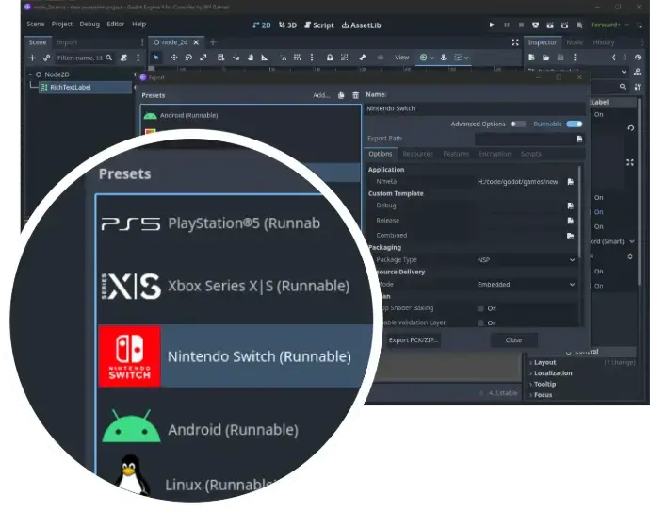The height and width of the screenshot is (512, 650).
Task: Switch to the Import dock tab
Action: point(67,42)
